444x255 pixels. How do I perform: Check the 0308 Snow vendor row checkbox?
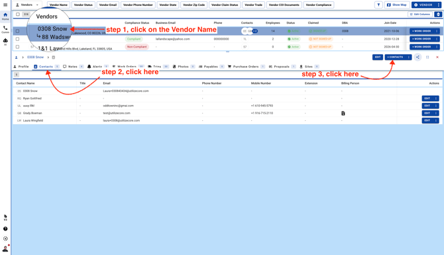[17, 31]
